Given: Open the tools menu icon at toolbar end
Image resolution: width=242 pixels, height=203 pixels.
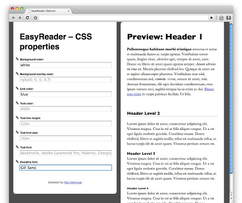Looking at the screenshot, I should (228, 18).
